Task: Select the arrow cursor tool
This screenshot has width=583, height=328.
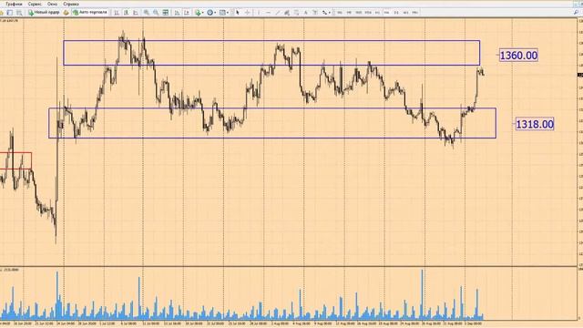Action: [x=238, y=13]
